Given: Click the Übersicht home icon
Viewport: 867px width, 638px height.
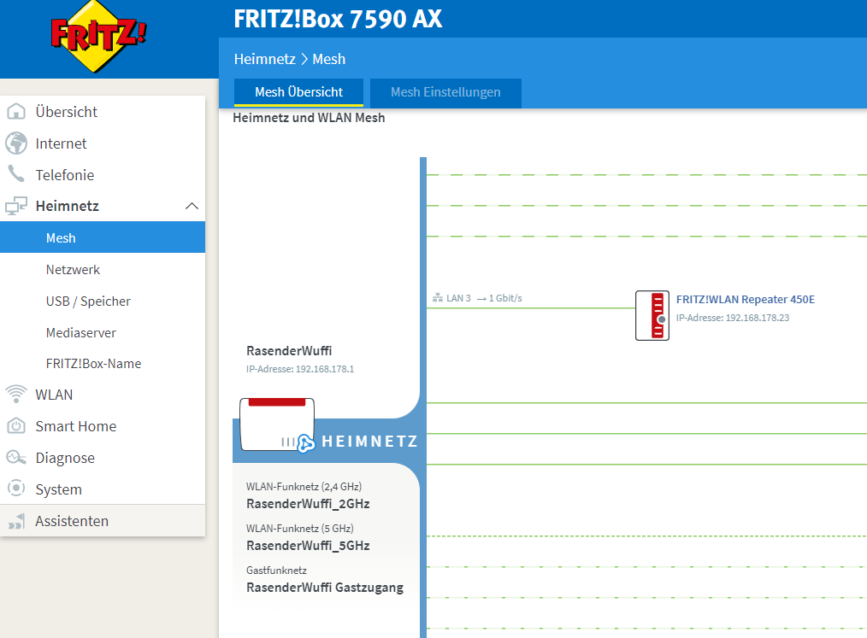Looking at the screenshot, I should click(16, 112).
